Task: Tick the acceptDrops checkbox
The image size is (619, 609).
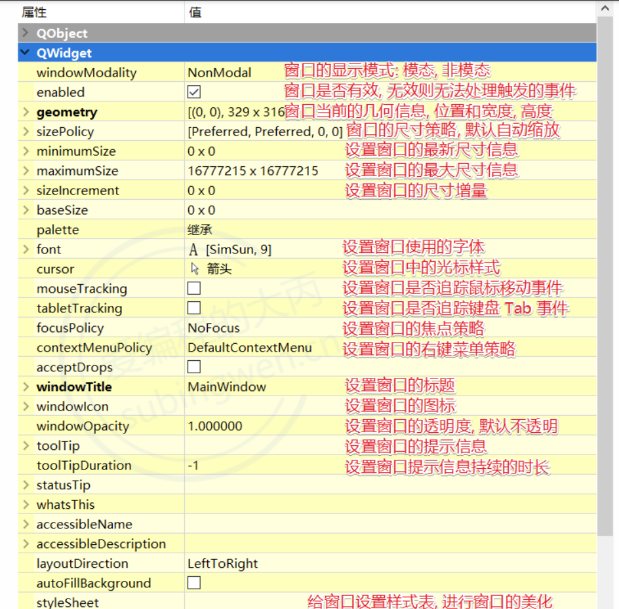Action: (194, 367)
